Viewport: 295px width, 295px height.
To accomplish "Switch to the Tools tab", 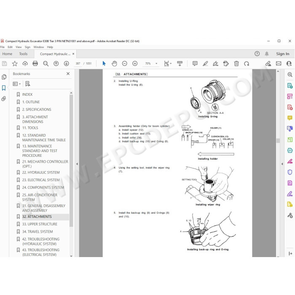I will pos(23,54).
